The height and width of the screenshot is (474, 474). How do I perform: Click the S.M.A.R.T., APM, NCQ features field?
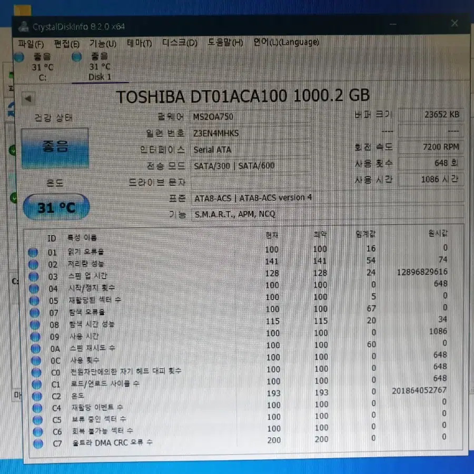pos(328,214)
